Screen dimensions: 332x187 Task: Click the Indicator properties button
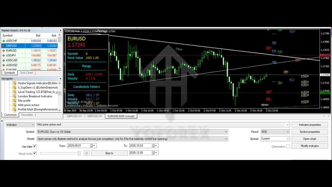pyautogui.click(x=310, y=125)
